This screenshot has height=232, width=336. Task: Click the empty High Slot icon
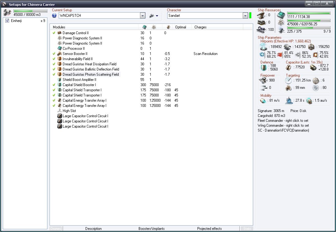60,111
